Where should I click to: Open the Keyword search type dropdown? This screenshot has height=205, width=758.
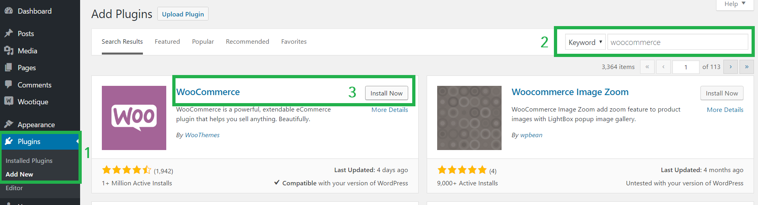(x=585, y=42)
